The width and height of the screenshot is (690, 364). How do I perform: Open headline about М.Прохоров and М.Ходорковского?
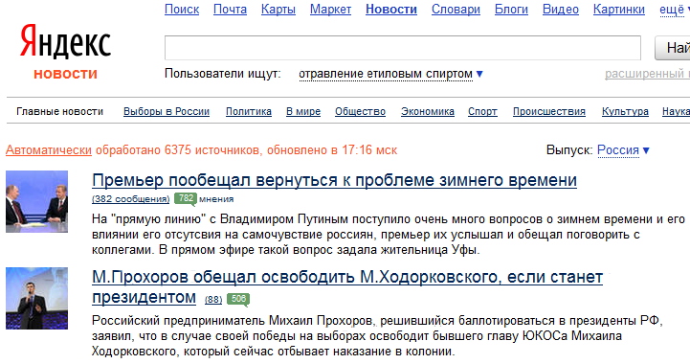(x=347, y=286)
